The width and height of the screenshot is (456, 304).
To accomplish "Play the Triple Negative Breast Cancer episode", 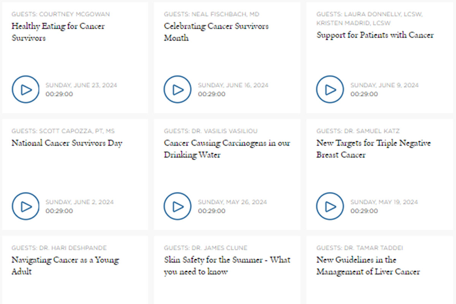I will pos(330,206).
